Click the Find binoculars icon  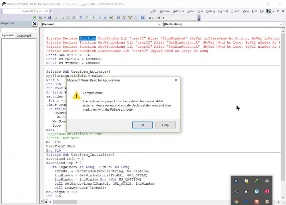[x=74, y=17]
